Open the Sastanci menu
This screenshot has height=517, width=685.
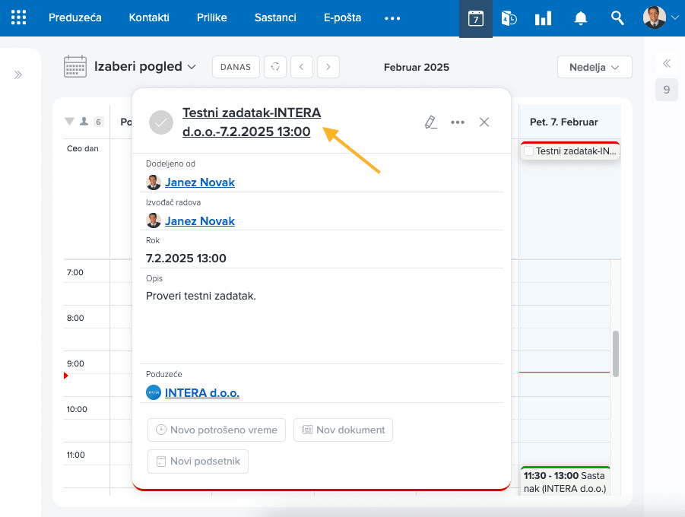tap(275, 17)
